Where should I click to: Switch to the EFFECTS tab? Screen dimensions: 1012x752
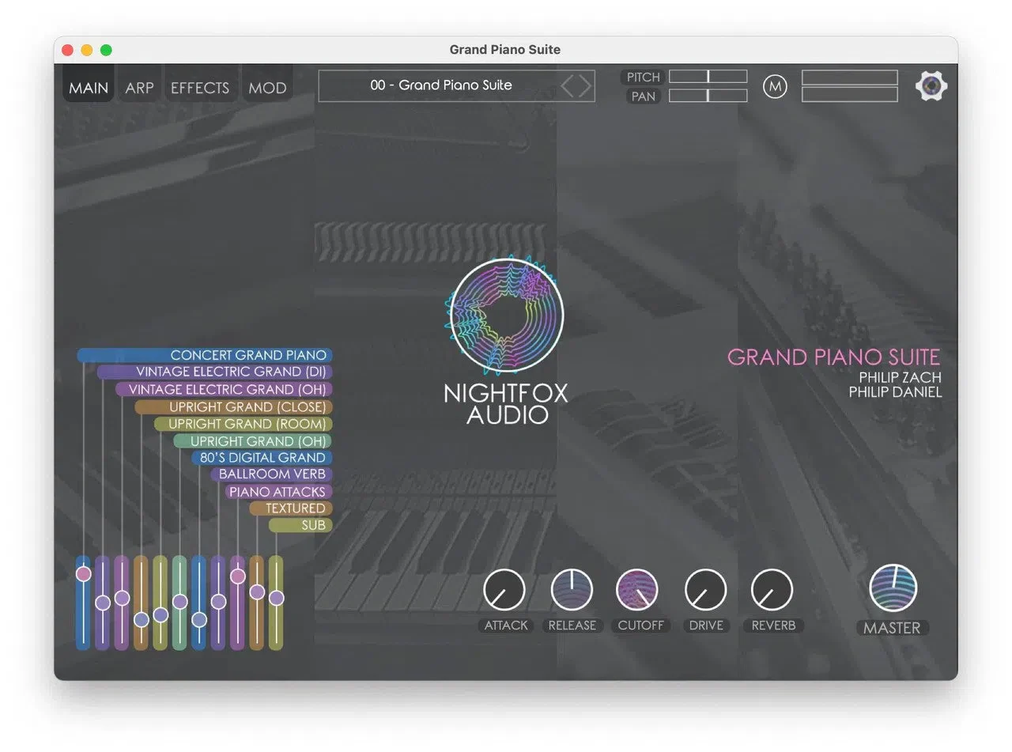point(200,88)
